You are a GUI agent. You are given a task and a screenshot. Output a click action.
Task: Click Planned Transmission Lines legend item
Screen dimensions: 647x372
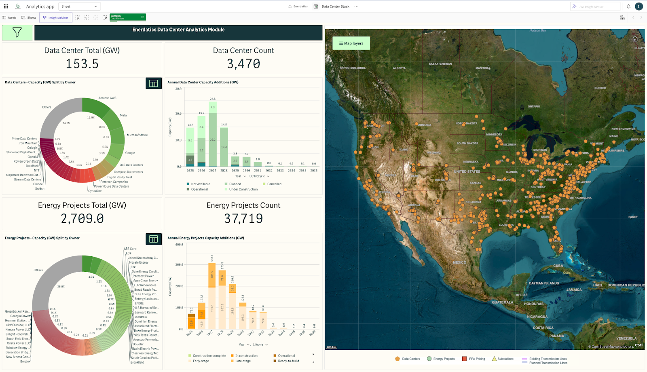(544, 363)
